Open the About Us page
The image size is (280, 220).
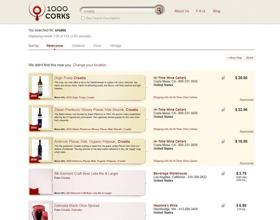pyautogui.click(x=182, y=11)
